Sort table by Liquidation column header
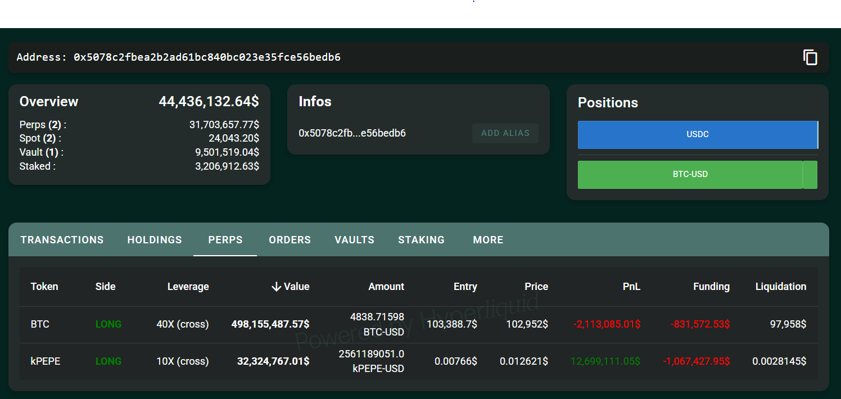Viewport: 841px width, 399px height. point(781,287)
